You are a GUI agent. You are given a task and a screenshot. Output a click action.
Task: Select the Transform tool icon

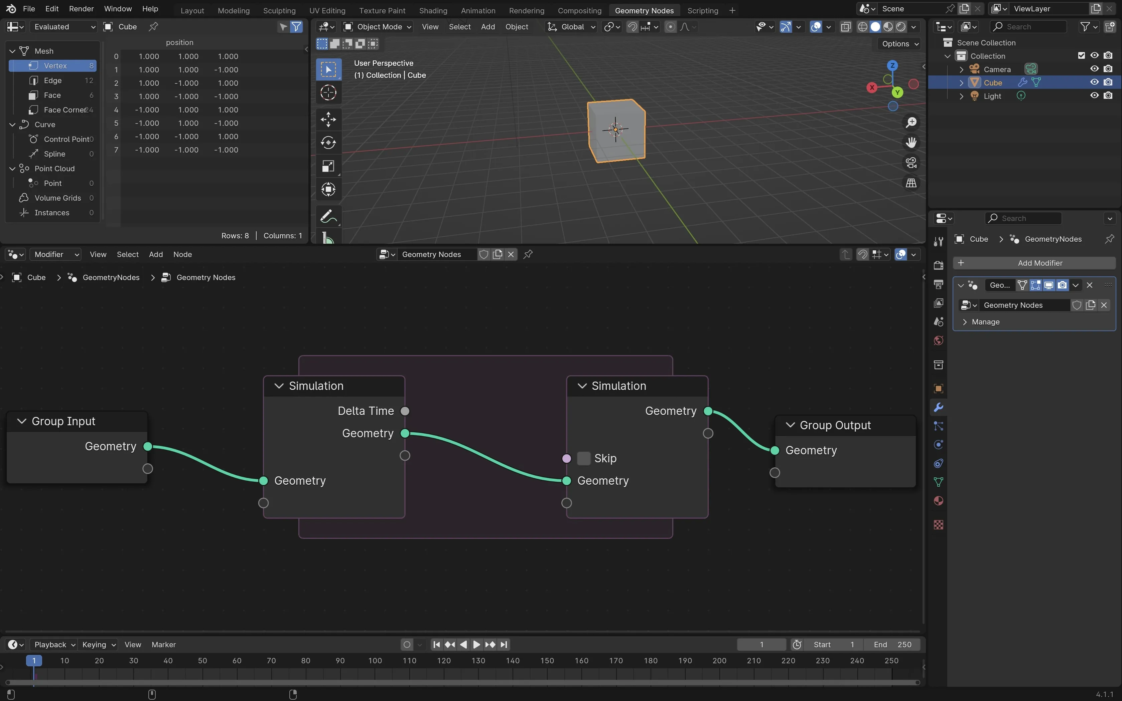329,188
